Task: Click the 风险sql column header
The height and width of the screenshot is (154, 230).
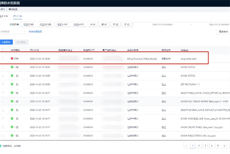Action: pos(184,50)
